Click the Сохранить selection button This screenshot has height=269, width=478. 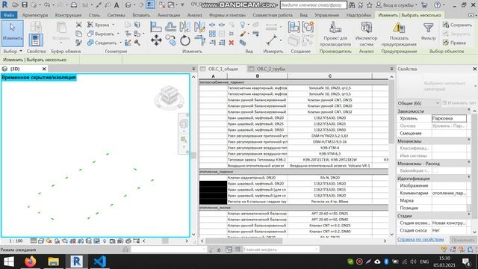click(x=457, y=25)
